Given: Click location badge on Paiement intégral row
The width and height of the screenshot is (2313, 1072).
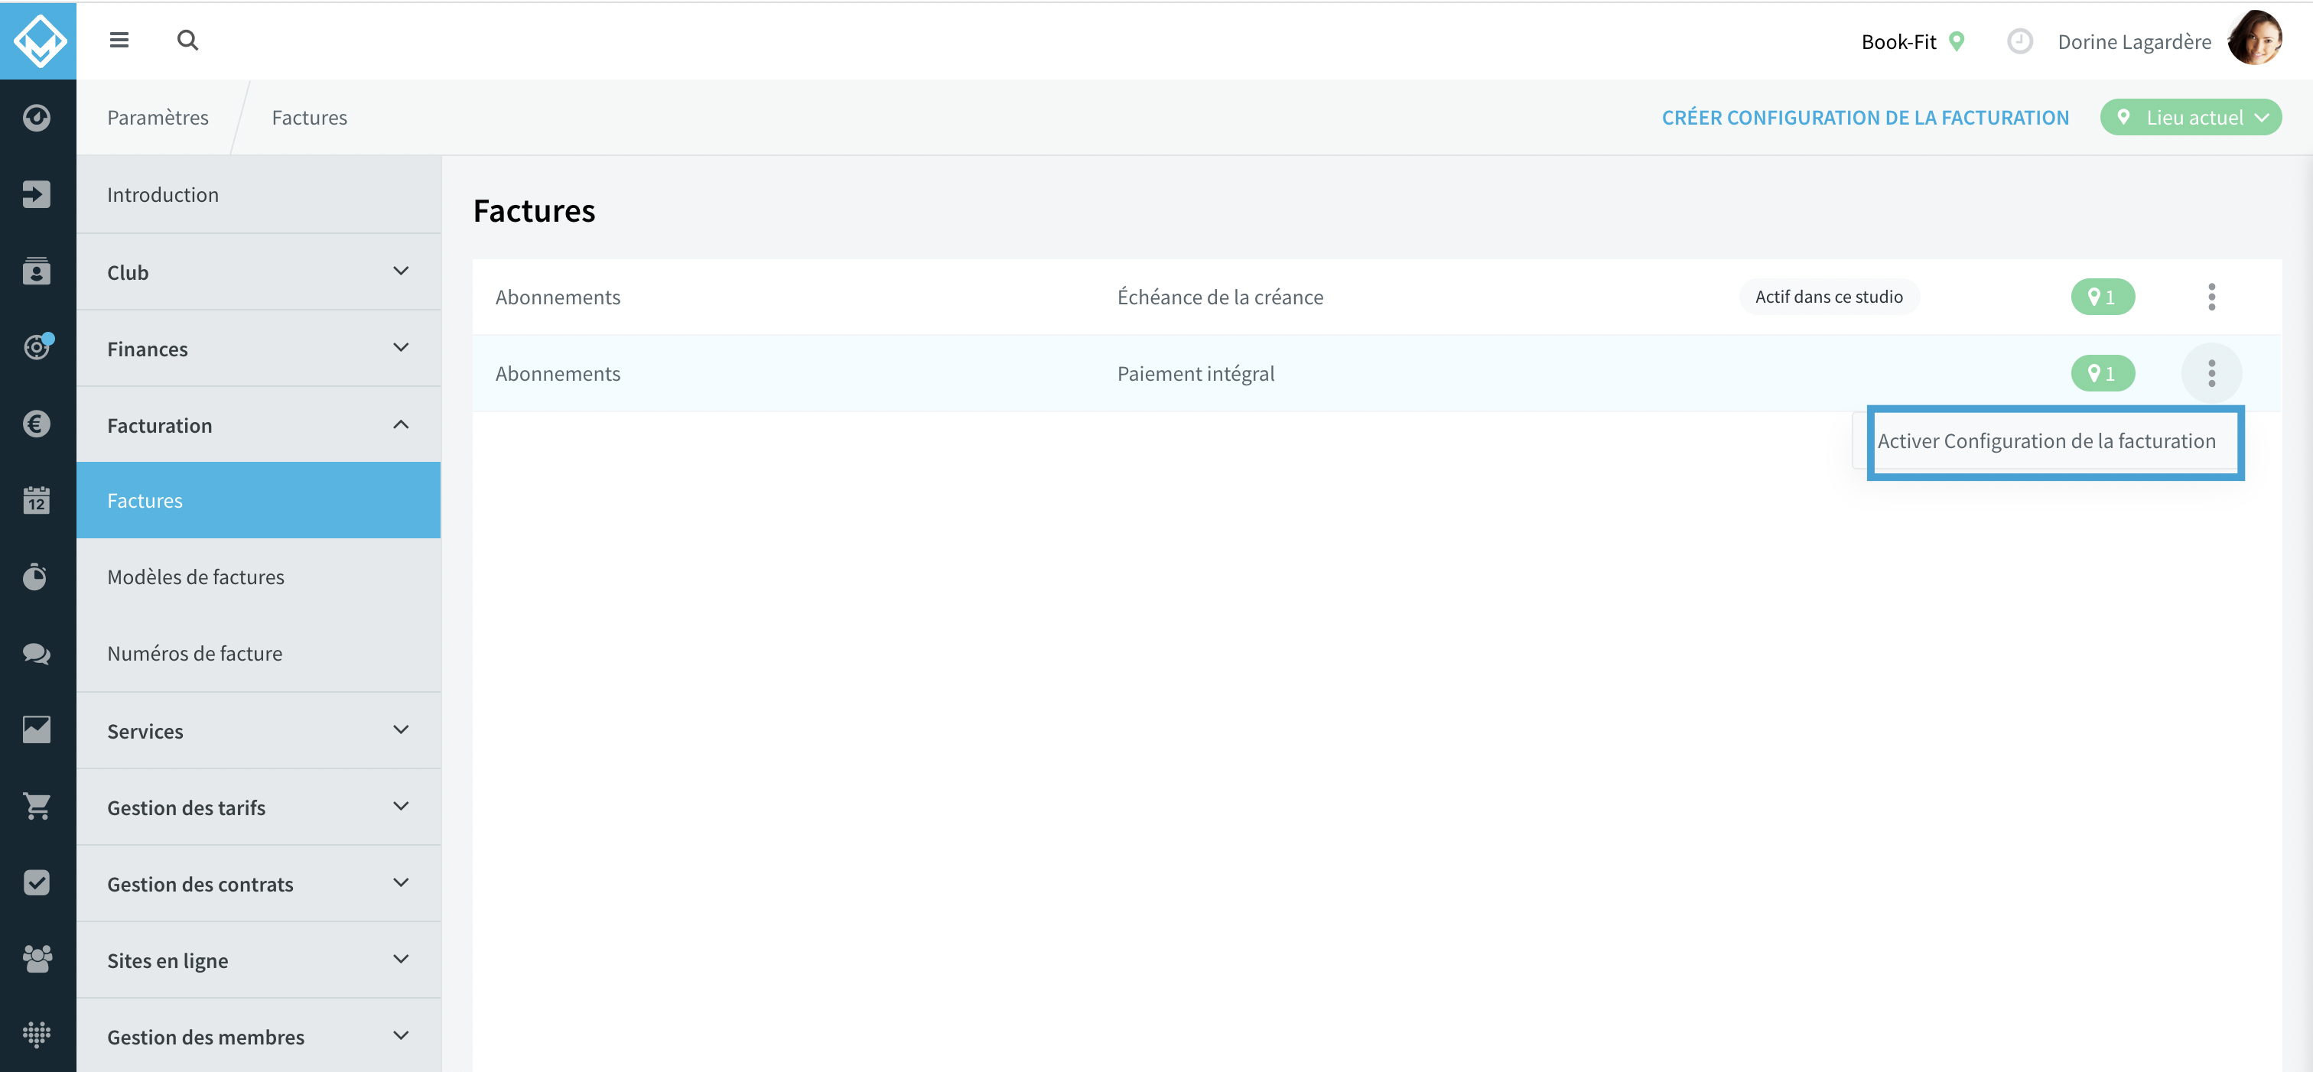Looking at the screenshot, I should click(2103, 373).
